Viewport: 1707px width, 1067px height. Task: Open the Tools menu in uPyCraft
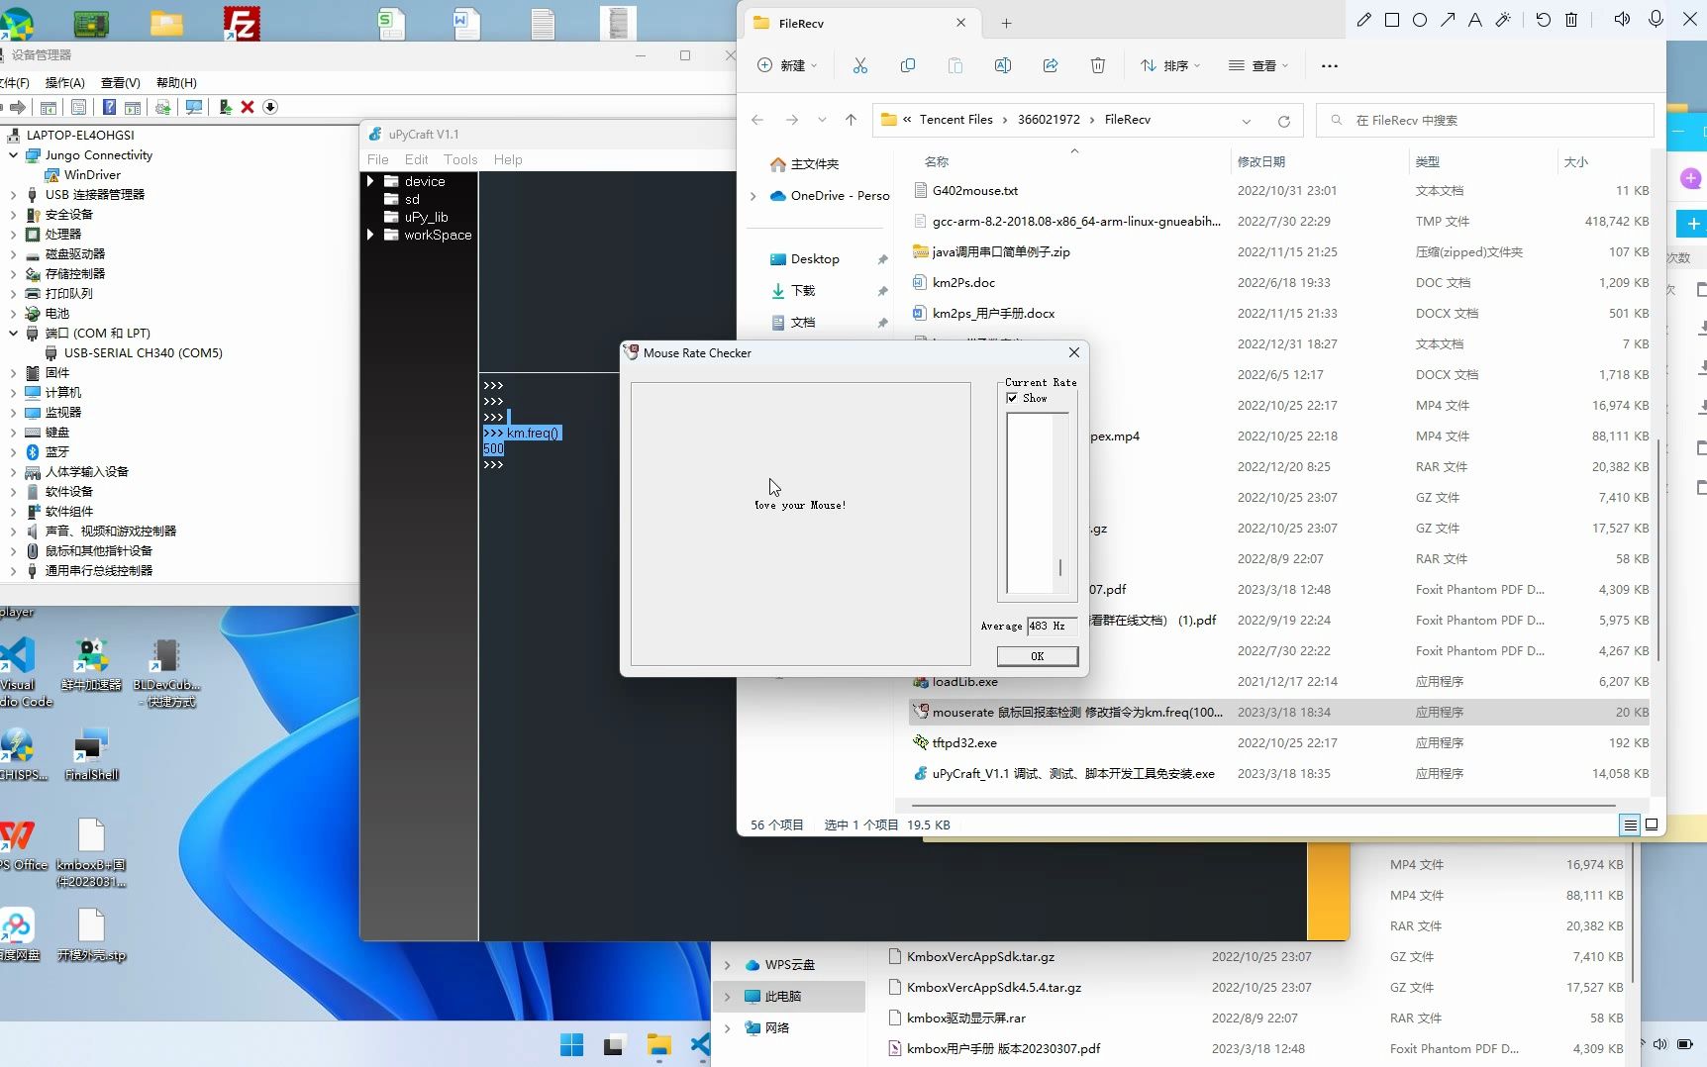click(459, 158)
